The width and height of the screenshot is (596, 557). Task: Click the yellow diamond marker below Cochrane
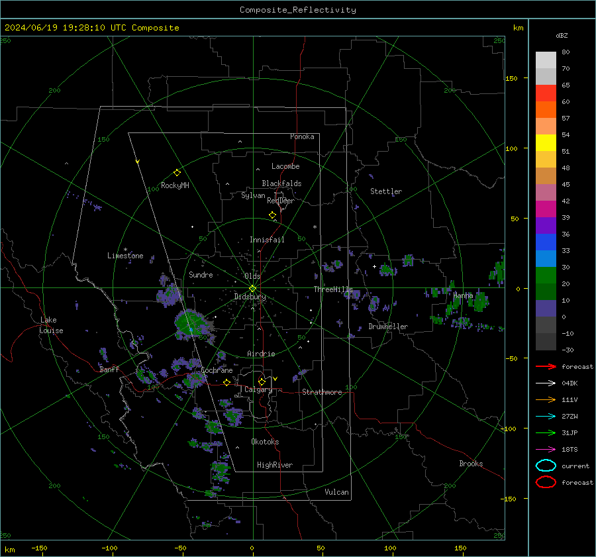click(226, 383)
